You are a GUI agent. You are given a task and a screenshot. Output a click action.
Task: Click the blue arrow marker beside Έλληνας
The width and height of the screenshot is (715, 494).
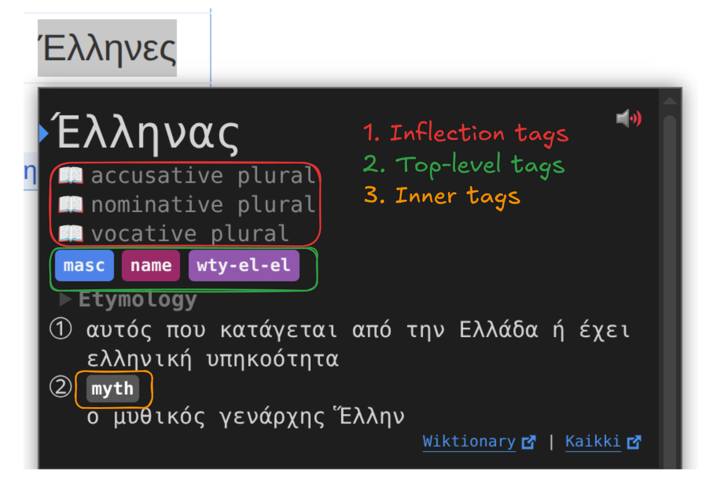pyautogui.click(x=44, y=133)
